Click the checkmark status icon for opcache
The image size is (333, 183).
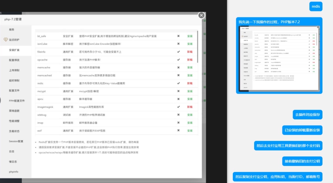coord(178,60)
